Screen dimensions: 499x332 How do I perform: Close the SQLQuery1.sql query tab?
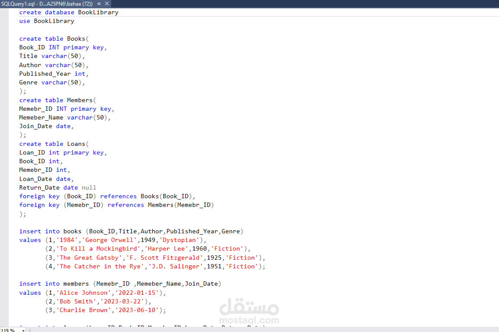point(107,4)
